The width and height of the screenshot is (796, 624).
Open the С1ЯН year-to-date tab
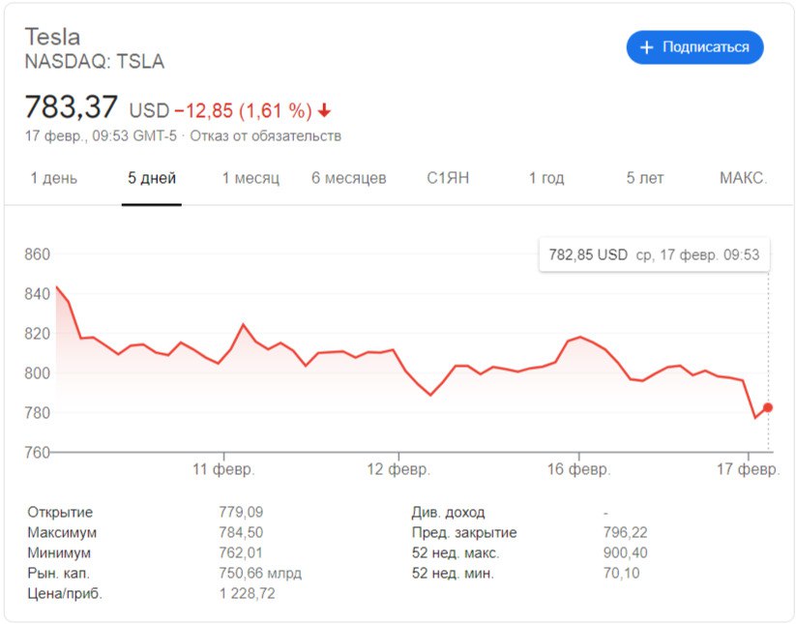(448, 178)
